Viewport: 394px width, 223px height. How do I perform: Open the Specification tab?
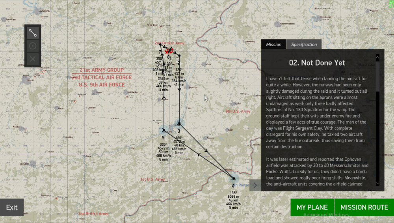304,45
